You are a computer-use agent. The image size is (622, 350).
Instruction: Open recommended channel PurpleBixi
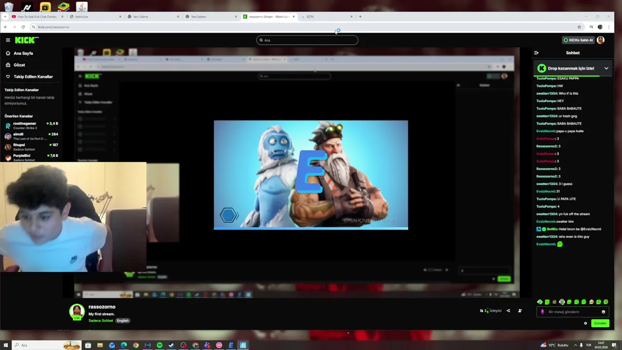tap(32, 157)
